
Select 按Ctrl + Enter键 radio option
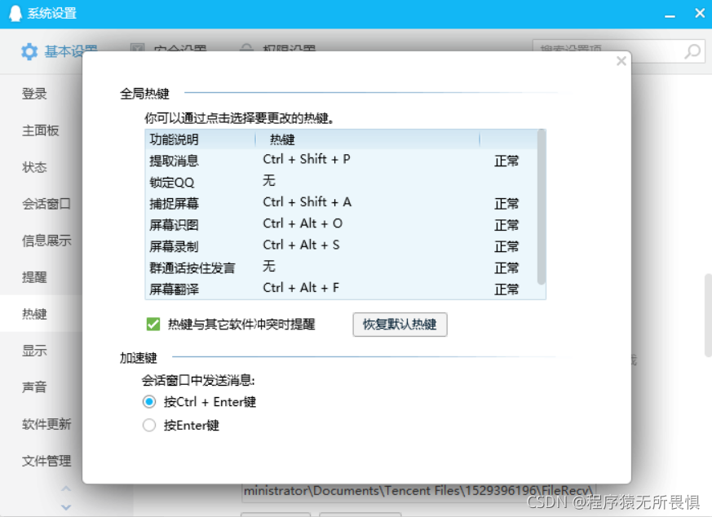pyautogui.click(x=149, y=402)
